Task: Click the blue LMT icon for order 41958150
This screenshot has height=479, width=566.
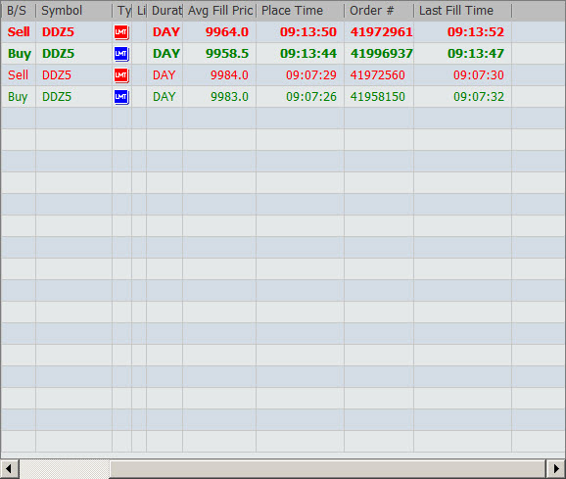Action: [x=121, y=97]
